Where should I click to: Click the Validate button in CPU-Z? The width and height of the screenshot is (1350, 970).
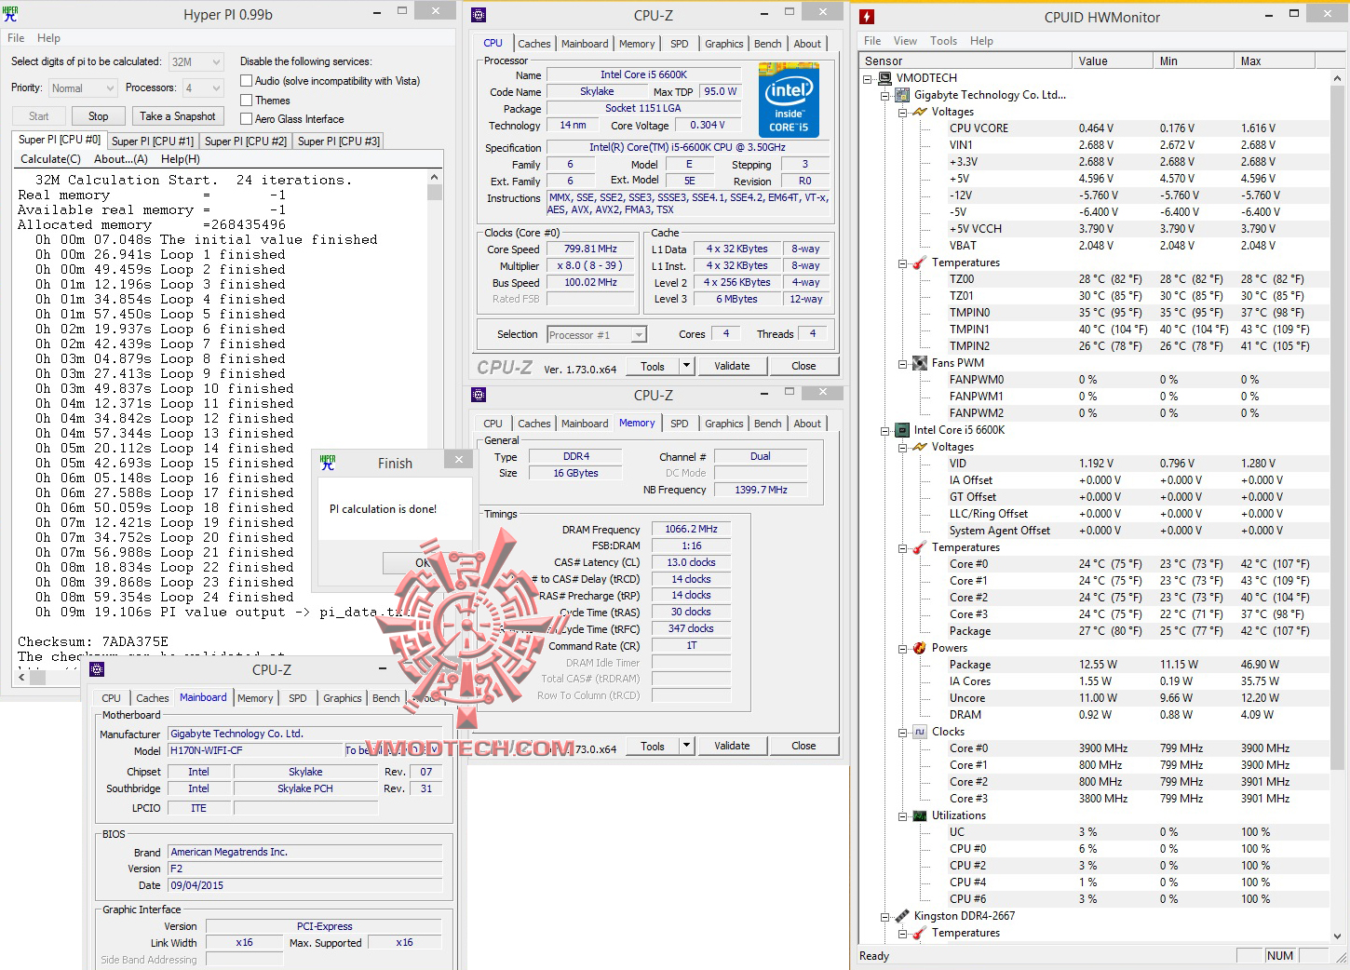[x=731, y=366]
